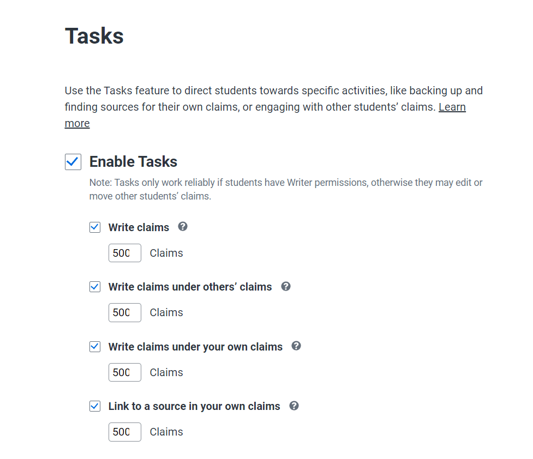533x459 pixels.
Task: Click the 'Write claims under others' claims' label
Action: (x=190, y=287)
